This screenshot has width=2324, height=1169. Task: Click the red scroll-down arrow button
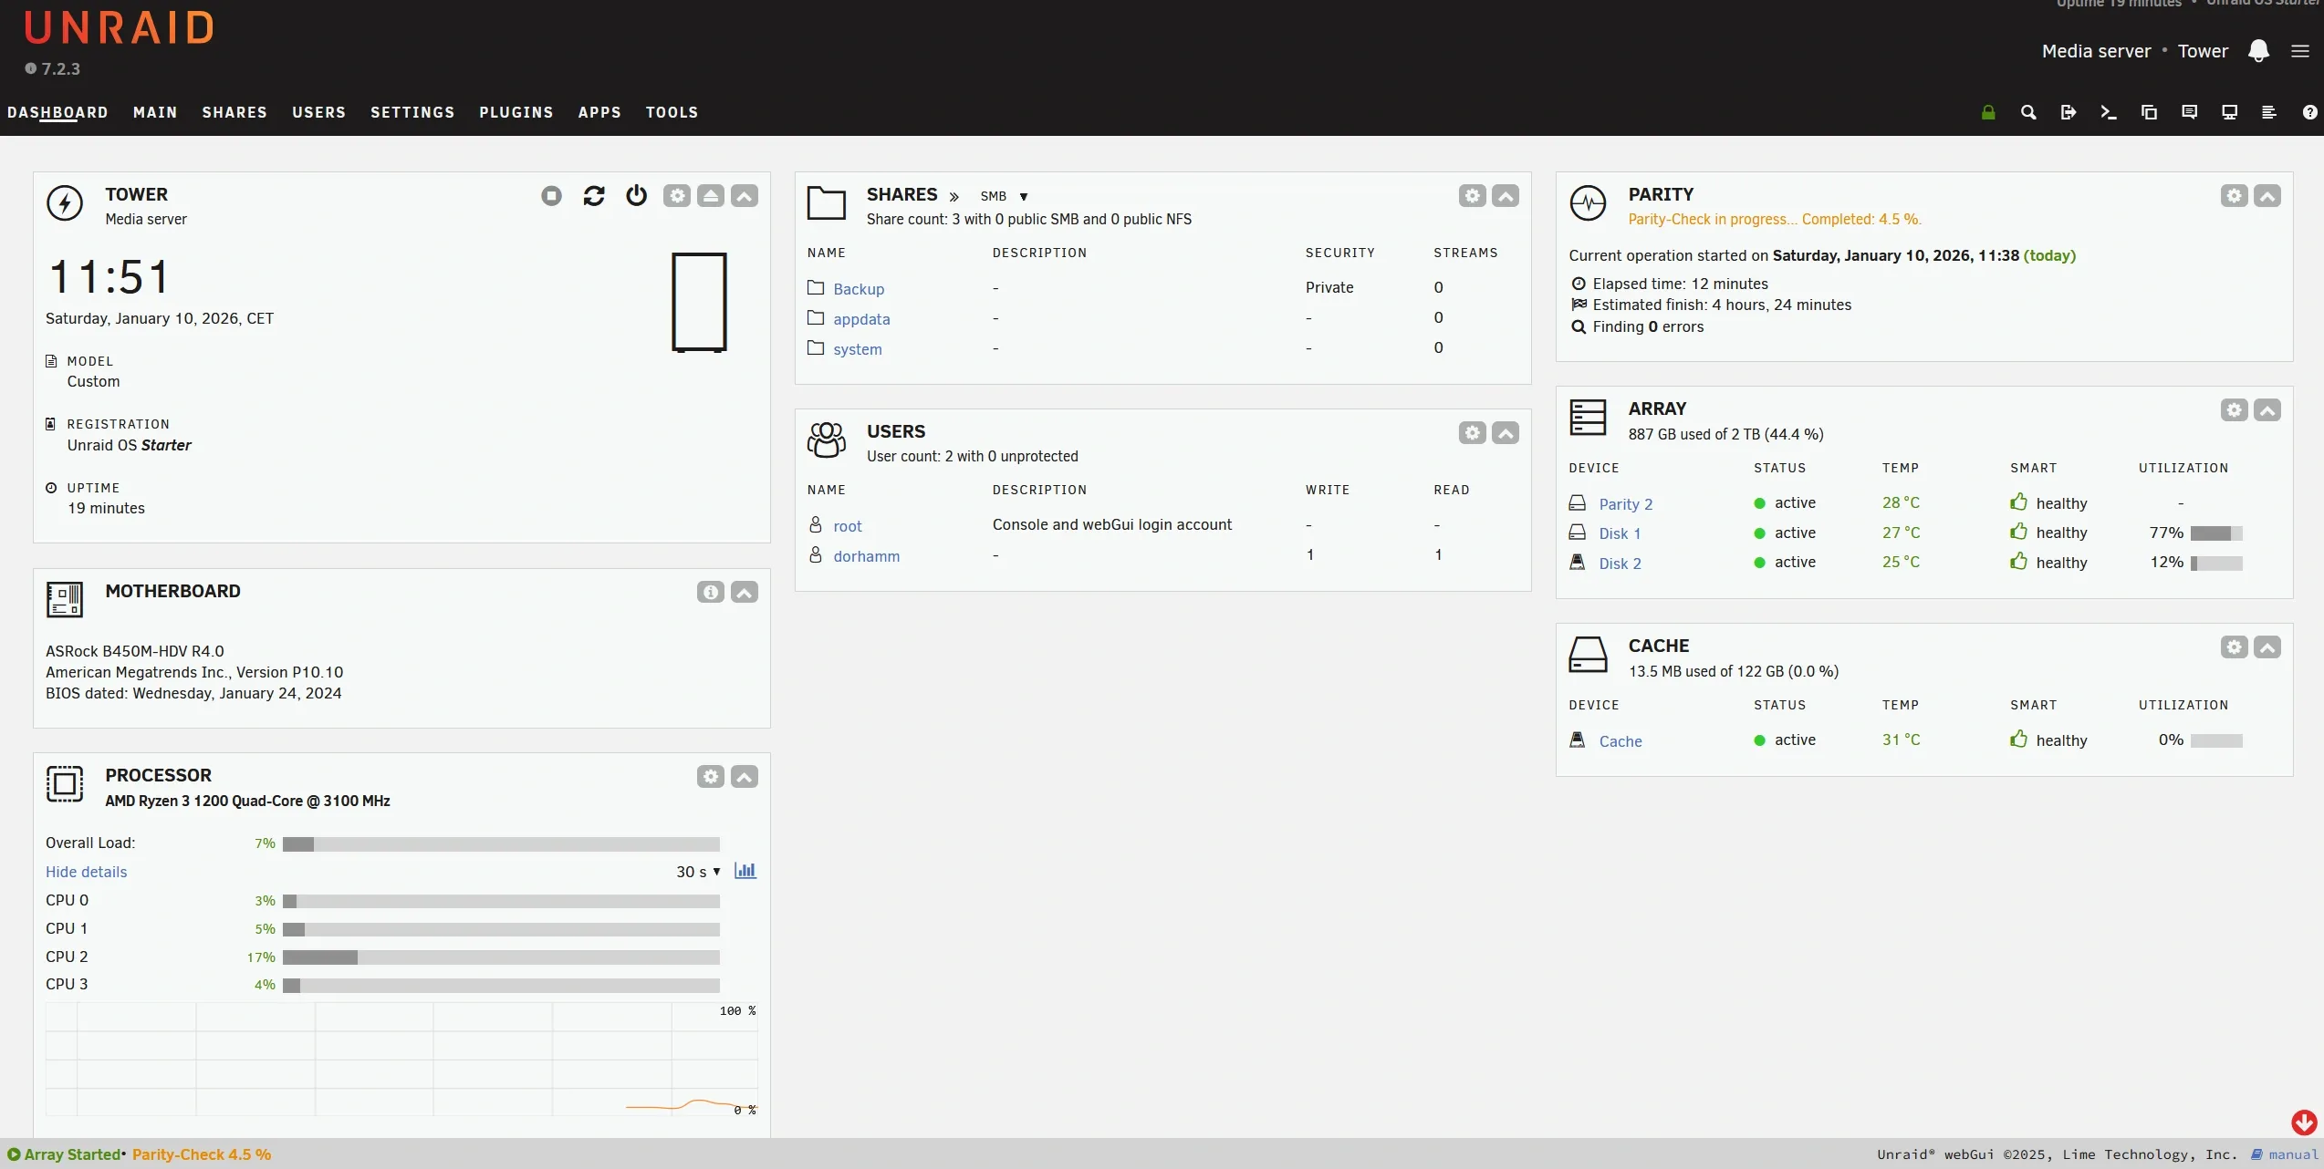pyautogui.click(x=2304, y=1122)
